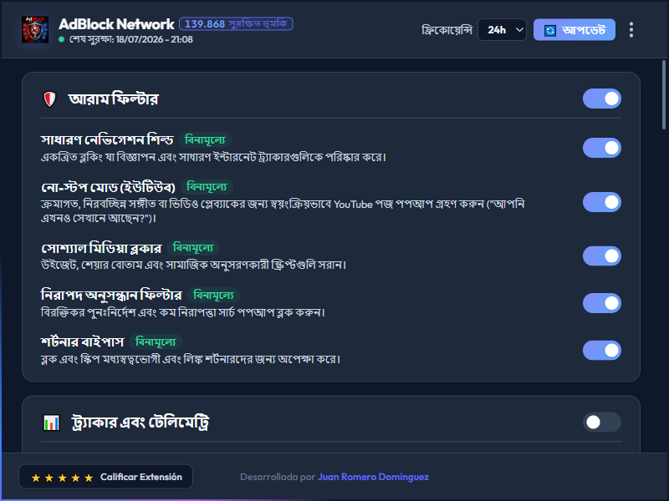Click the শর্টনার বাইপাস title
Screen dimensions: 669x501
(x=83, y=342)
